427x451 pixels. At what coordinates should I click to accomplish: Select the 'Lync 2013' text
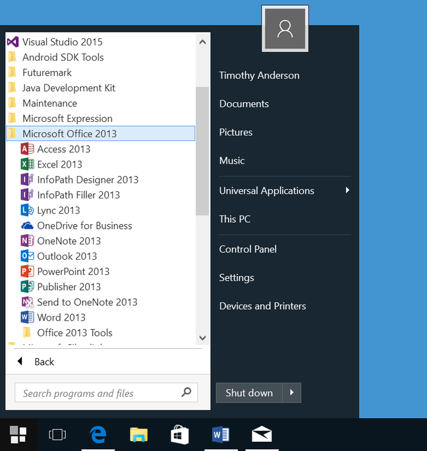(x=59, y=210)
